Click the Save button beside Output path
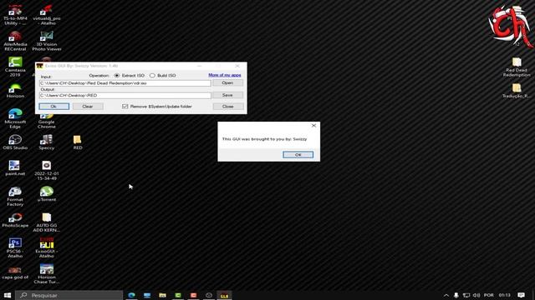Screen dimensions: 535x300 (227, 95)
